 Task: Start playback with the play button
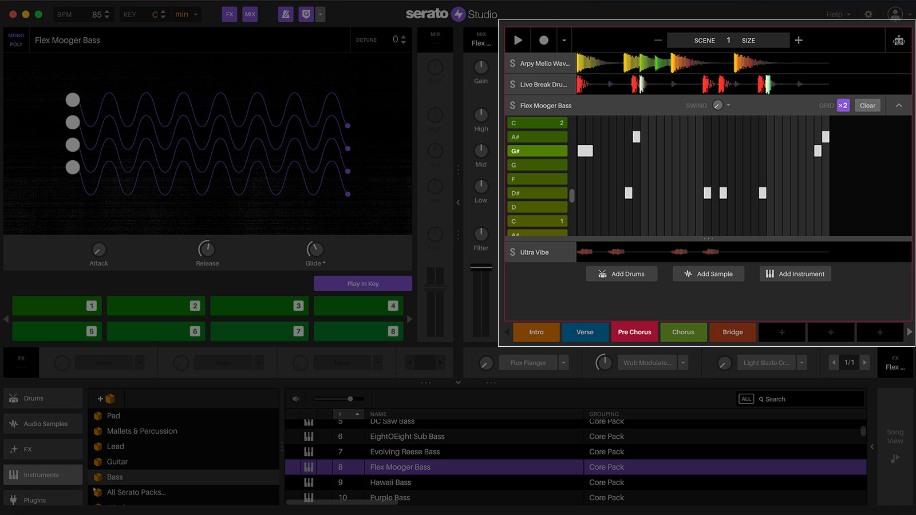pyautogui.click(x=518, y=40)
